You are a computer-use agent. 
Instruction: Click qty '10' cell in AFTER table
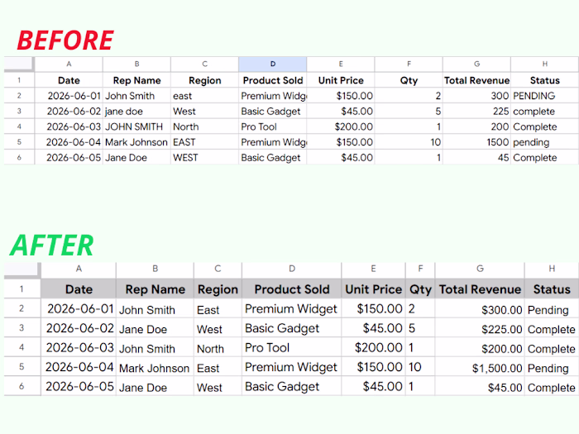pos(420,367)
